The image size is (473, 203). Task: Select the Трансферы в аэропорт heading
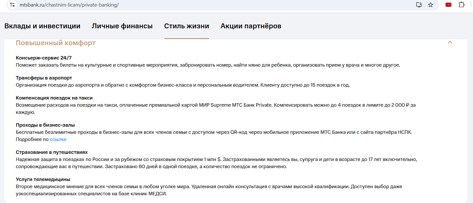44,78
